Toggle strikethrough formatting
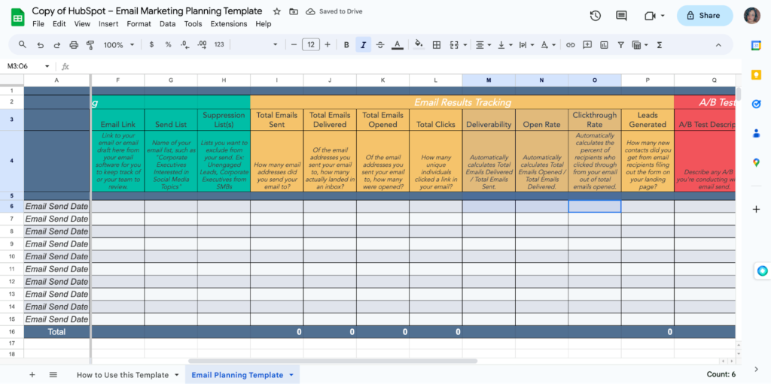 point(380,44)
